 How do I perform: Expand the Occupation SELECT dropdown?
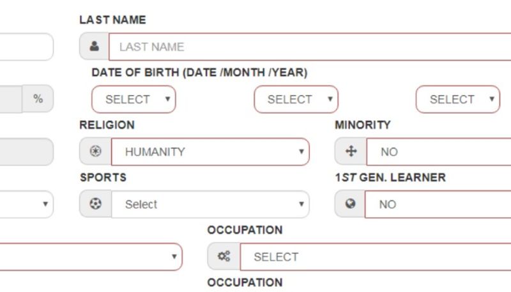tap(376, 257)
